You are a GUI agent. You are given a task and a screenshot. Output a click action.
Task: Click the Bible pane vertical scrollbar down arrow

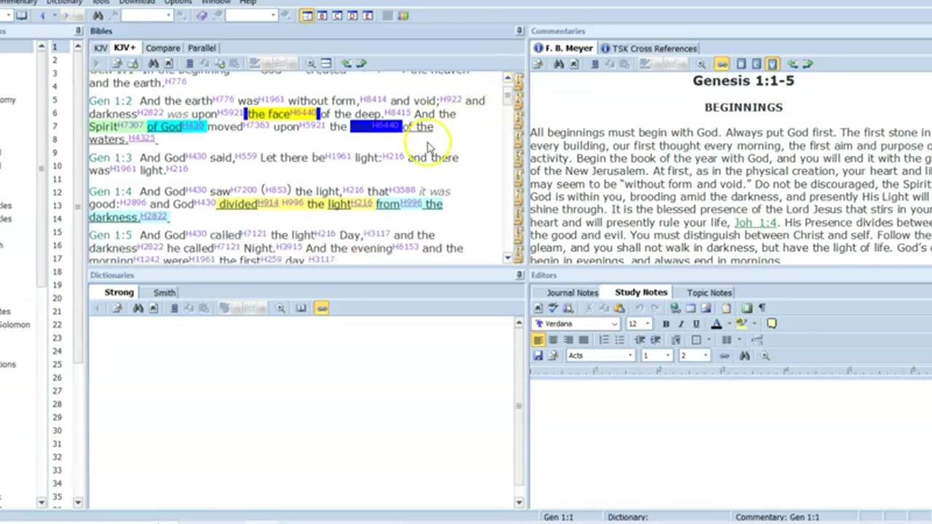pyautogui.click(x=508, y=258)
